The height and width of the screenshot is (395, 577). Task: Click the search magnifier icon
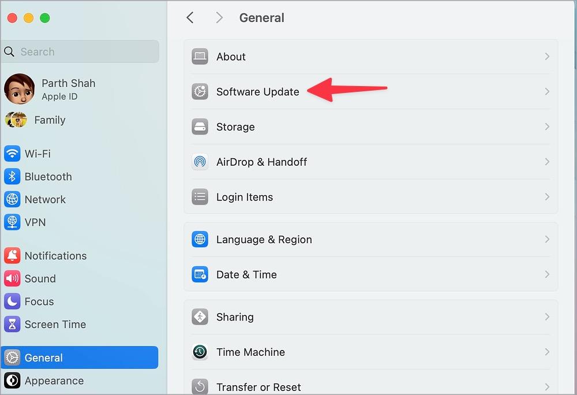point(9,51)
